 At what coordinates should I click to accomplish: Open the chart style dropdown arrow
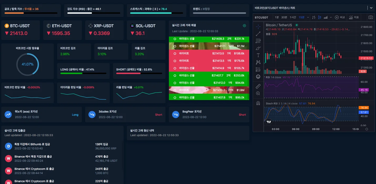pyautogui.click(x=331, y=17)
